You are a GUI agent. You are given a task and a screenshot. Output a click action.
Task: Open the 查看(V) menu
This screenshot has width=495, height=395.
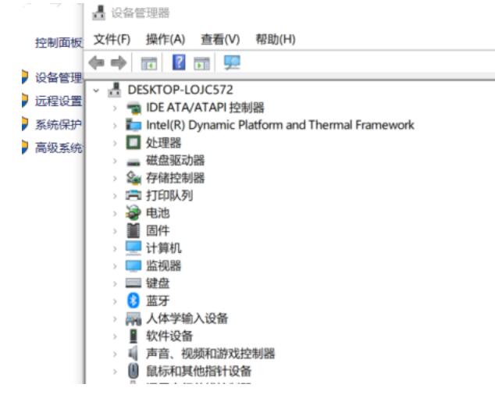click(220, 39)
